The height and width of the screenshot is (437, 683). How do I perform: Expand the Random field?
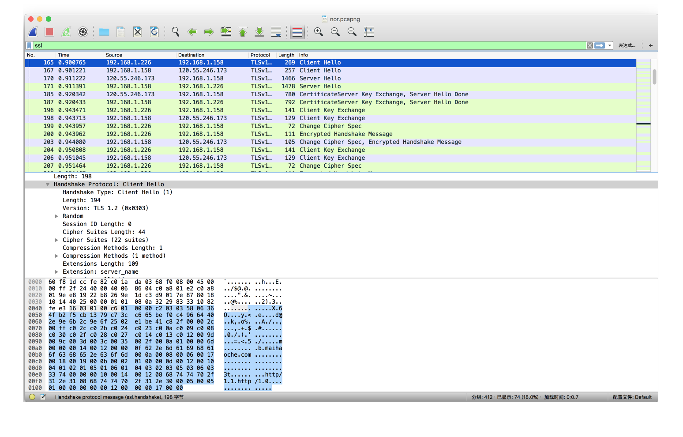click(x=56, y=216)
